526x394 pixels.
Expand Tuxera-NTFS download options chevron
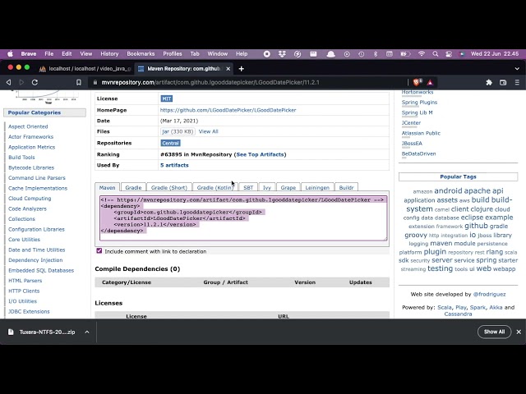coord(87,332)
